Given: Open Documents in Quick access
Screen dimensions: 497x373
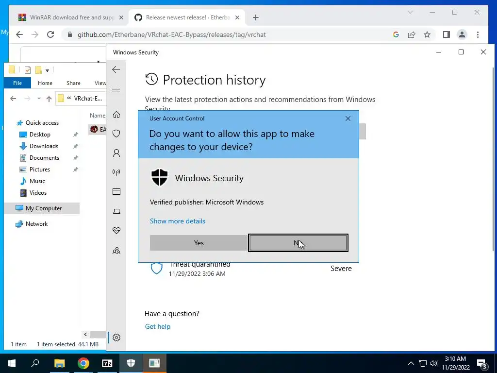Looking at the screenshot, I should [x=44, y=158].
